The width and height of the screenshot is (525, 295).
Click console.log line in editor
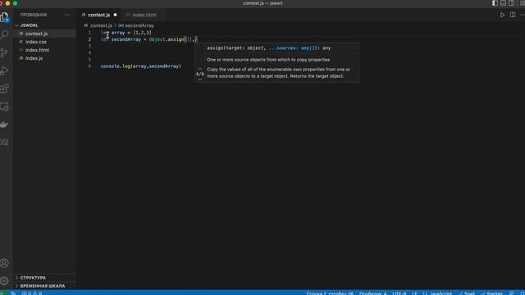point(140,66)
